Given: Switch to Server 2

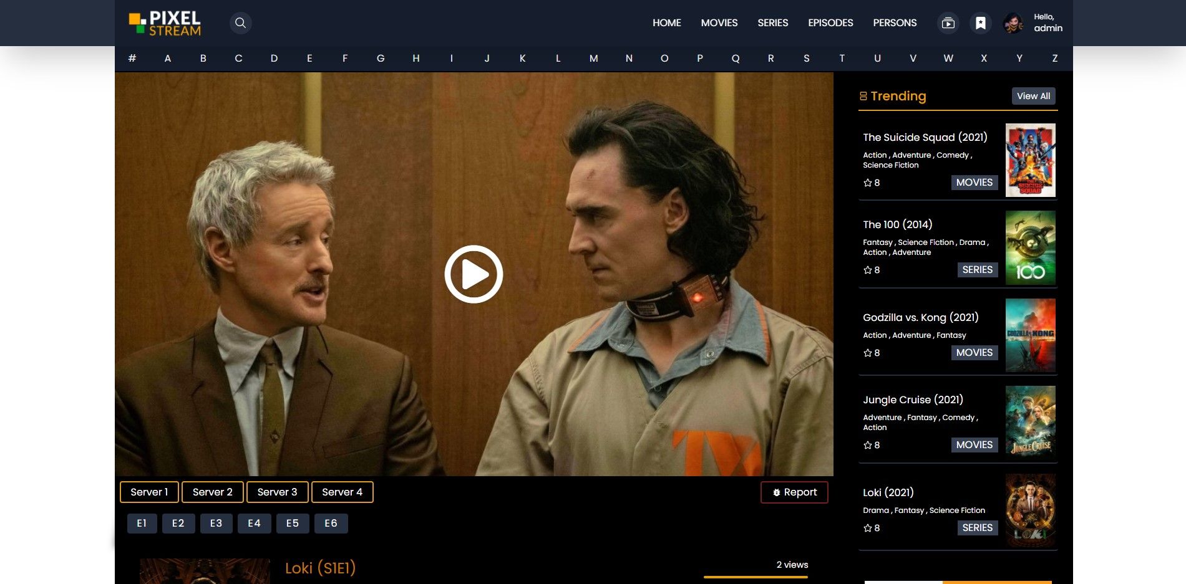Looking at the screenshot, I should [213, 492].
